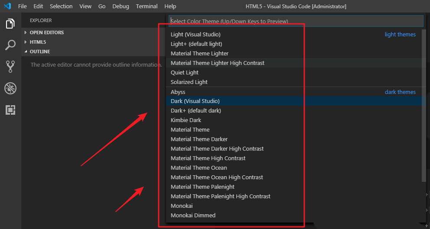Choose the Abyss theme
Screen dimensions: 430x229
(178, 92)
